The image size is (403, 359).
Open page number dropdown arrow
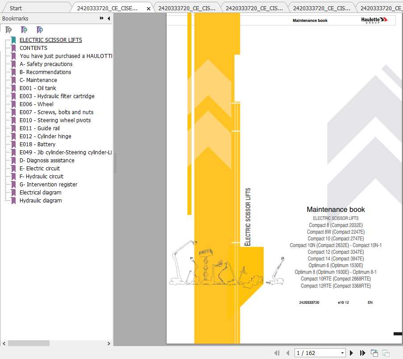(x=342, y=353)
